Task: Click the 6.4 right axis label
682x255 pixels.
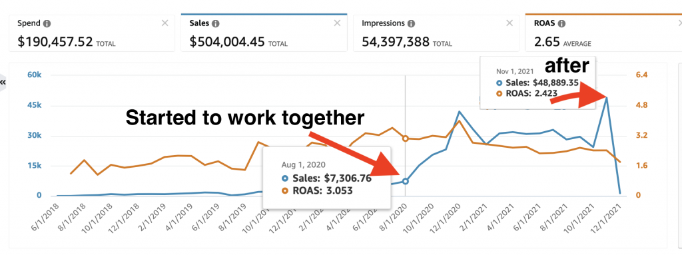Action: [x=642, y=75]
